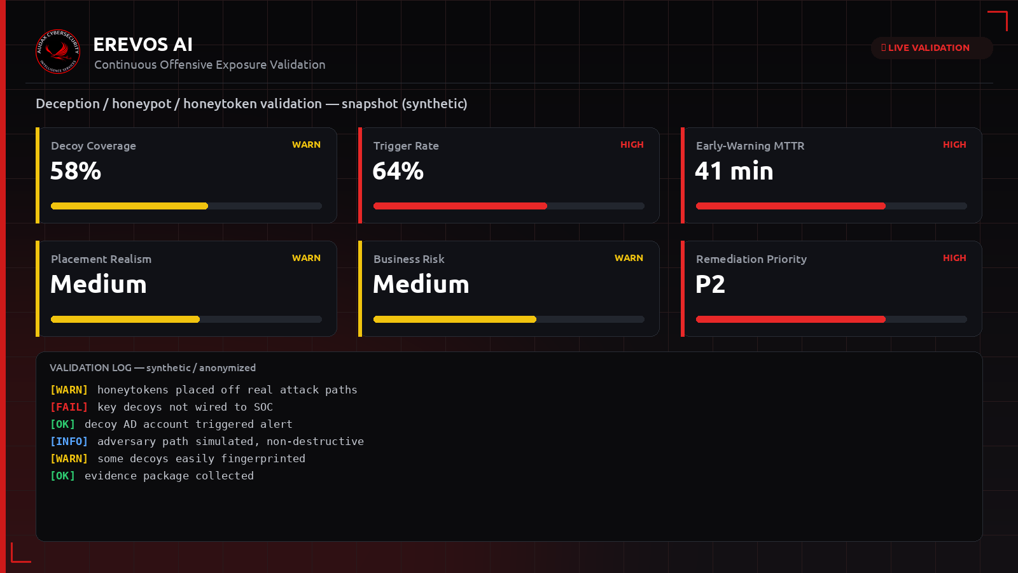Click the Remediation Priority progress bar
Viewport: 1018px width, 573px height.
pyautogui.click(x=832, y=320)
